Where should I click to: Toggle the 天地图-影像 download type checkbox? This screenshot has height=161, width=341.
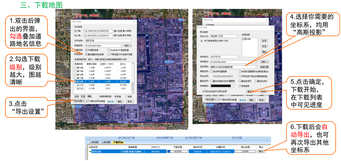click(x=86, y=50)
